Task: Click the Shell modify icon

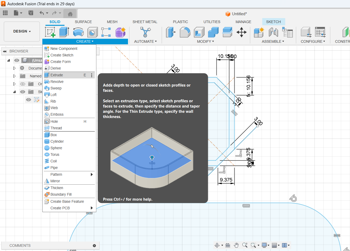Action: click(x=199, y=32)
